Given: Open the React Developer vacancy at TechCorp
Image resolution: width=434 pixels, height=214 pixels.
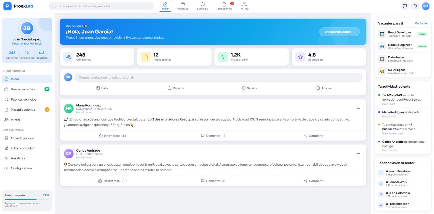Looking at the screenshot, I should coord(399,34).
